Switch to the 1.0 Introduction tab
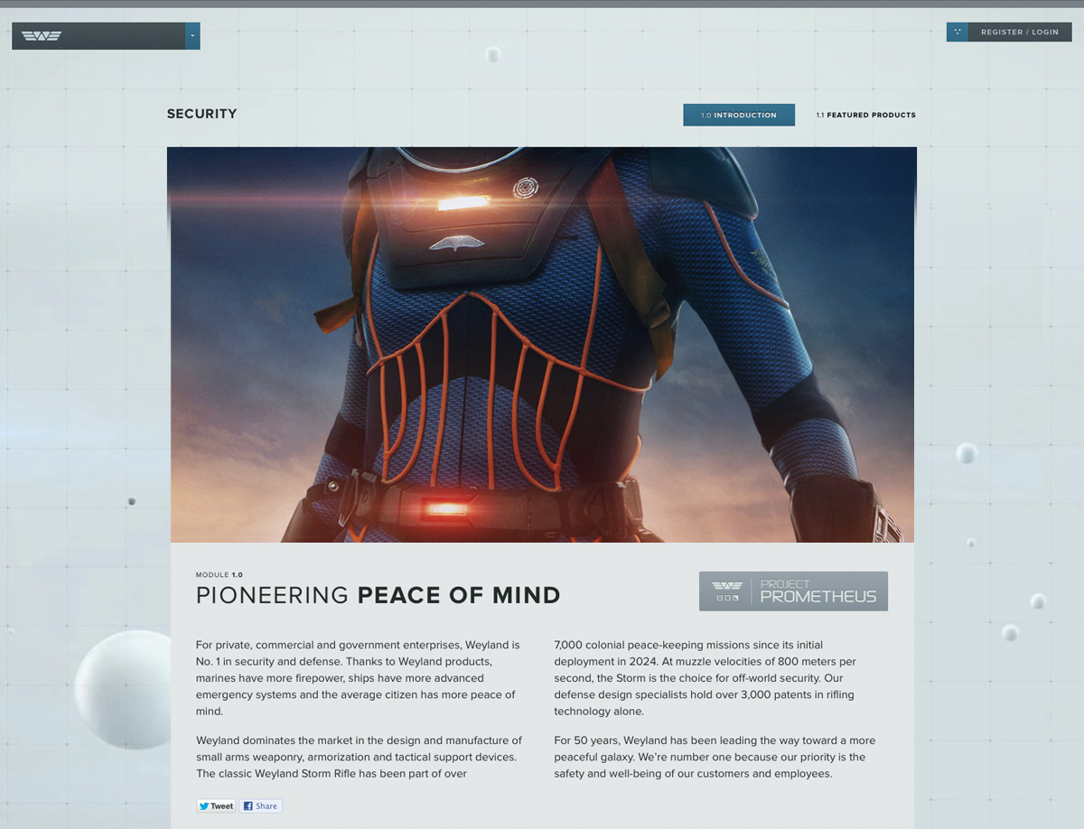Screen dimensions: 1084x829 click(738, 115)
